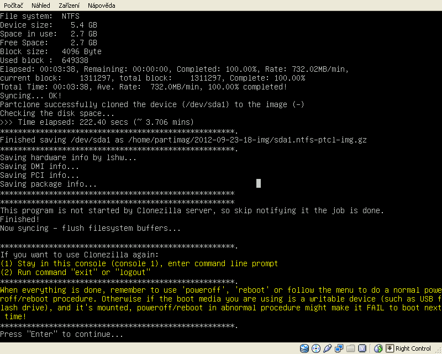This screenshot has width=442, height=354.
Task: Click the network adapters status icon
Action: pyautogui.click(x=339, y=348)
